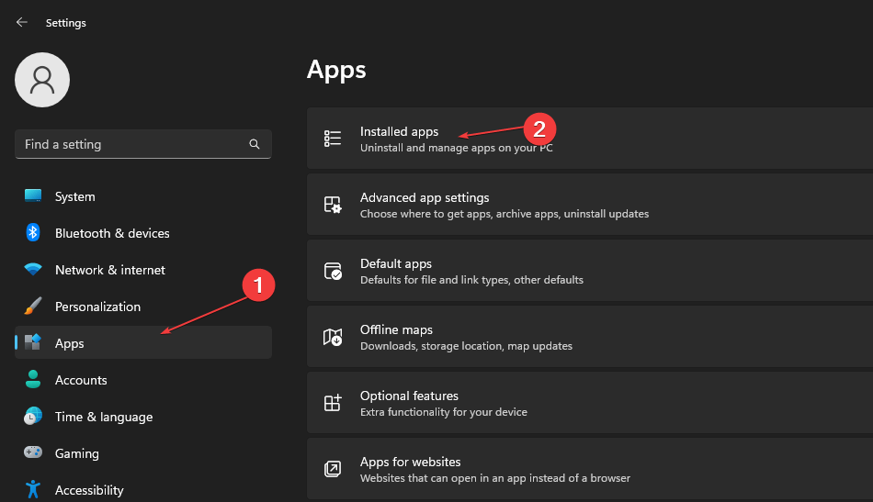Select Accounts in the sidebar

(81, 380)
